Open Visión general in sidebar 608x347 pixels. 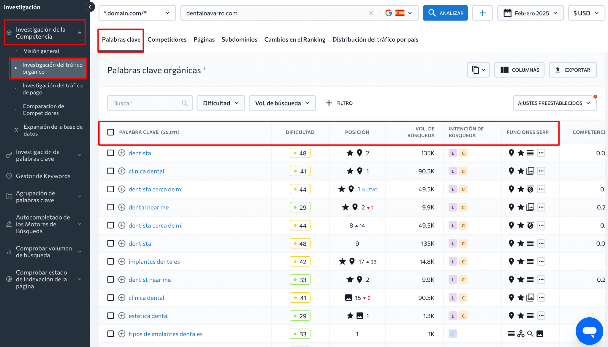(41, 51)
